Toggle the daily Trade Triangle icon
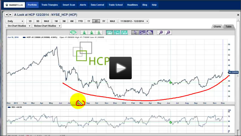This screenshot has height=136, width=241. point(99,32)
